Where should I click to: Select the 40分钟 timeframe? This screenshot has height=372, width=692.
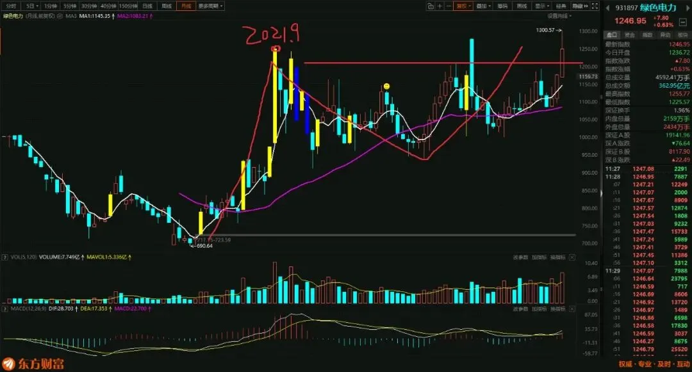(108, 6)
